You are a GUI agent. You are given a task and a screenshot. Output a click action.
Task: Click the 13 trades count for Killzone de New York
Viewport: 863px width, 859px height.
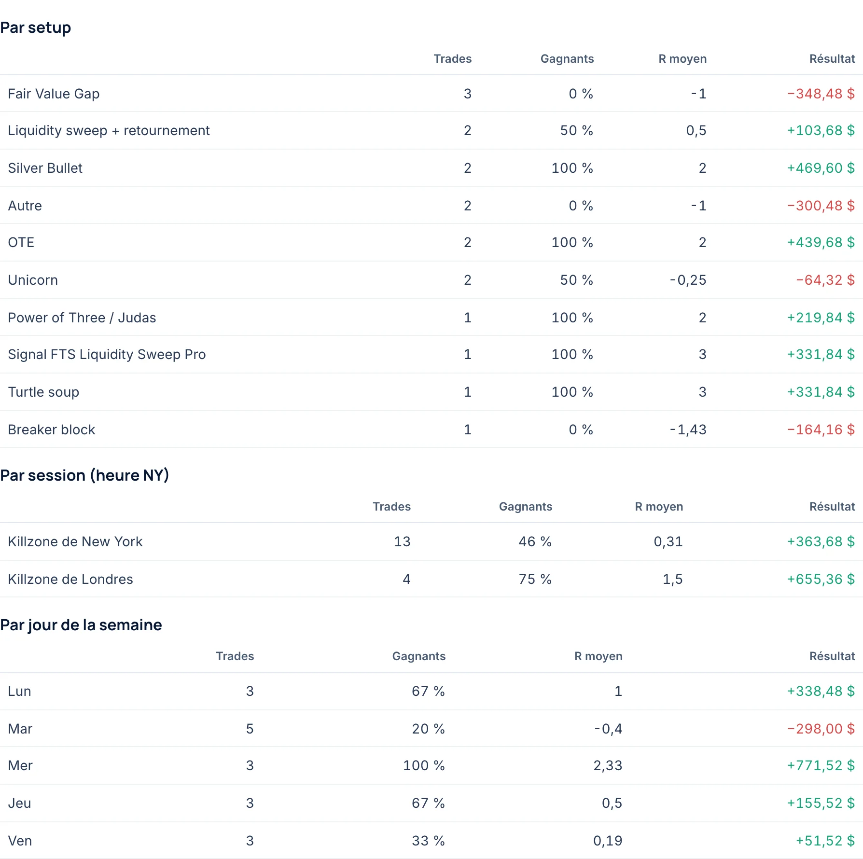(x=403, y=541)
